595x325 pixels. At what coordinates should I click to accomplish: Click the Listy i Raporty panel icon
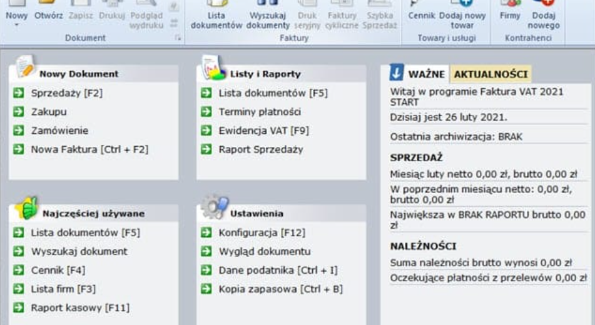click(x=213, y=67)
